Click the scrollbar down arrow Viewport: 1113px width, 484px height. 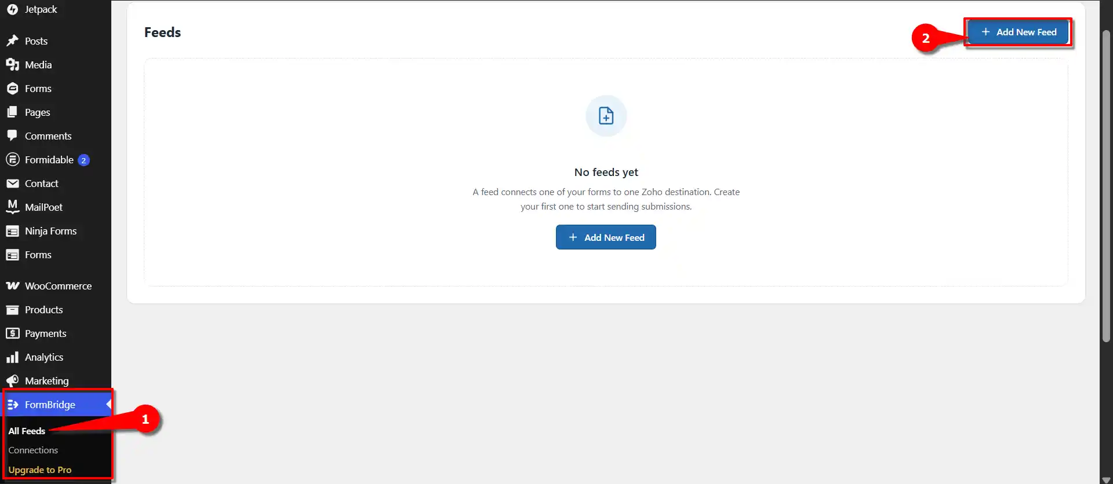click(x=1106, y=479)
